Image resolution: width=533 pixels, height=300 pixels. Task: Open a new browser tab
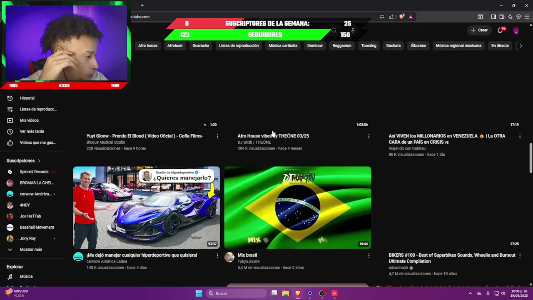[x=142, y=5]
